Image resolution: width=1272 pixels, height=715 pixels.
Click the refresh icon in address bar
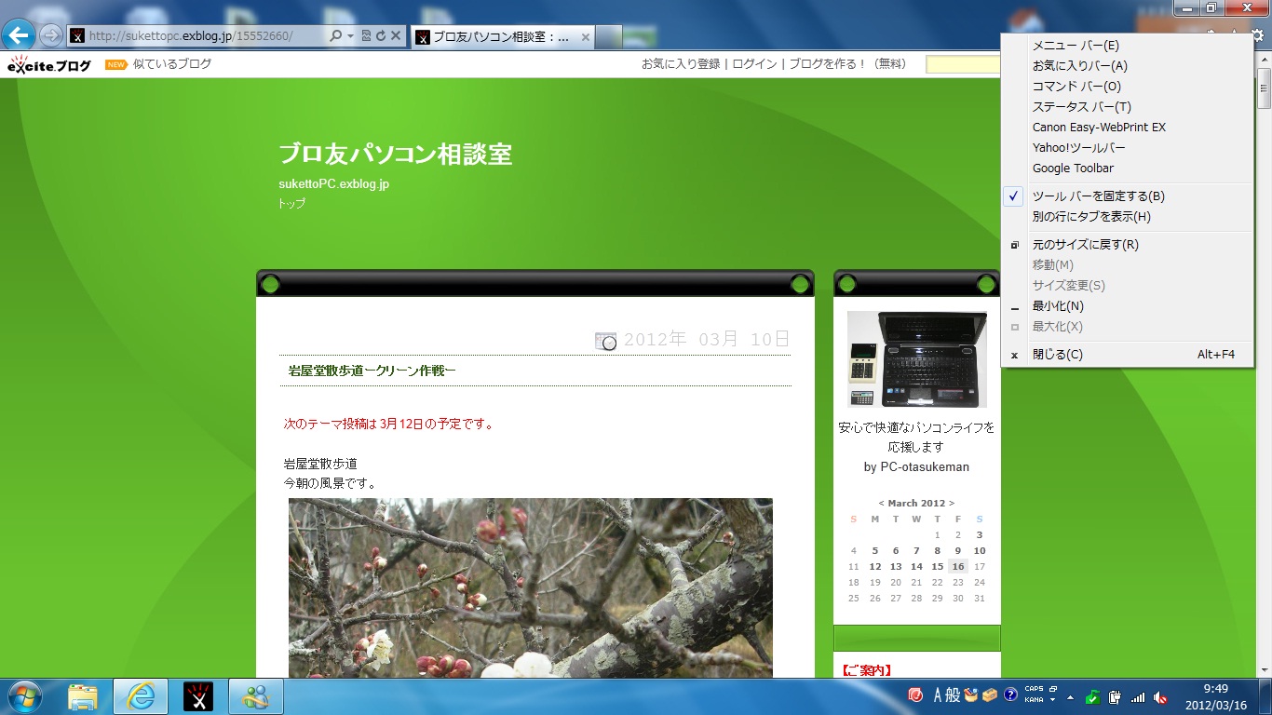[x=381, y=35]
